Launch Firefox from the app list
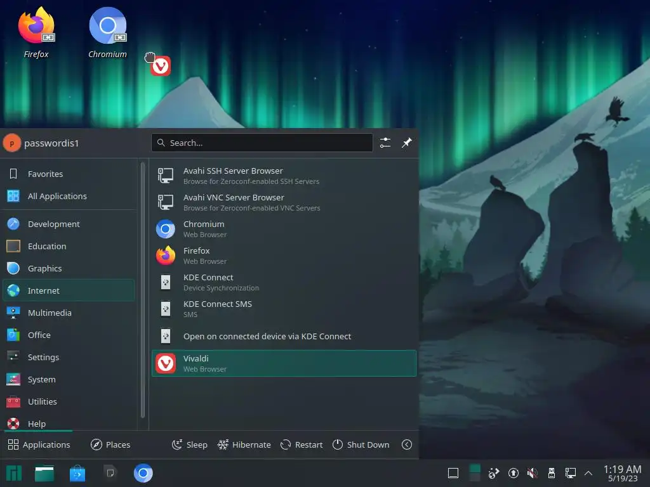650x487 pixels. coord(284,256)
